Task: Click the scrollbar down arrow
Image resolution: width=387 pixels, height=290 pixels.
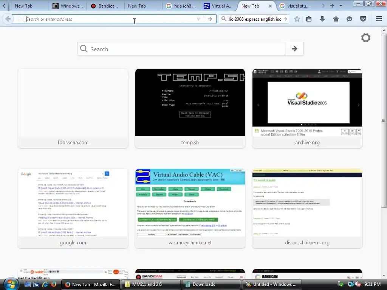Action: (x=384, y=275)
